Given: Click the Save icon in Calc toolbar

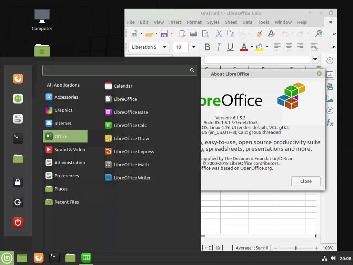Looking at the screenshot, I should (x=164, y=33).
